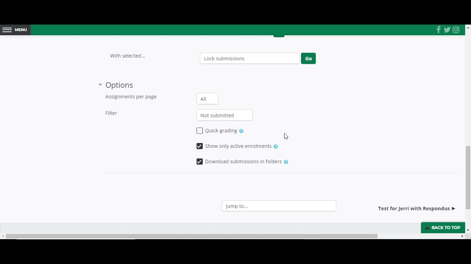Viewport: 471px width, 264px height.
Task: Open the Twitter icon in header
Action: [x=447, y=30]
